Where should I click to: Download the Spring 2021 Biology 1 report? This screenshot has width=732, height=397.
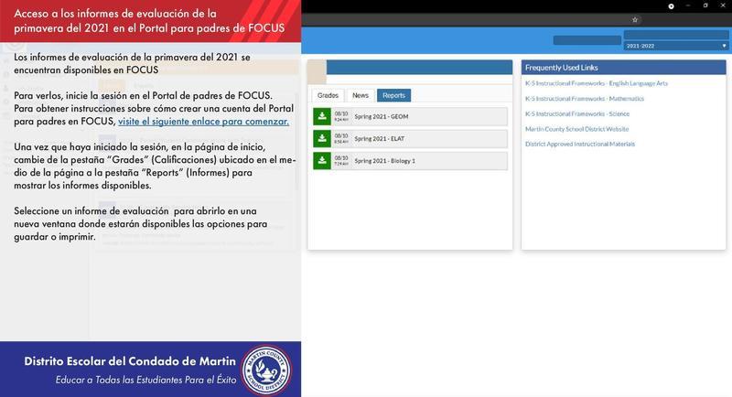tap(322, 160)
